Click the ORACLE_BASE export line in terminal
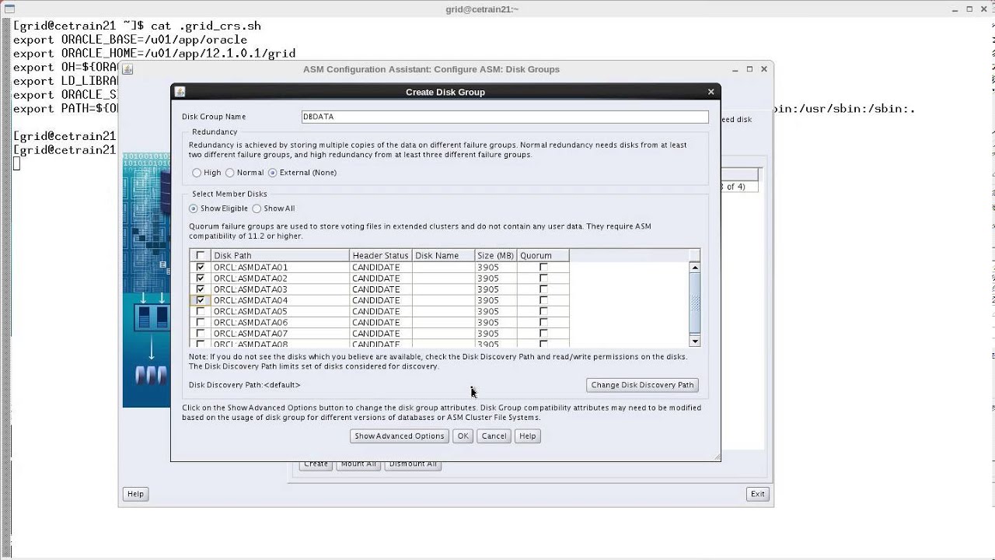 point(130,40)
